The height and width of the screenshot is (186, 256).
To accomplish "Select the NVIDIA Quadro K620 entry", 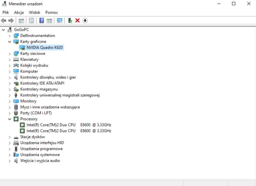I will point(45,48).
